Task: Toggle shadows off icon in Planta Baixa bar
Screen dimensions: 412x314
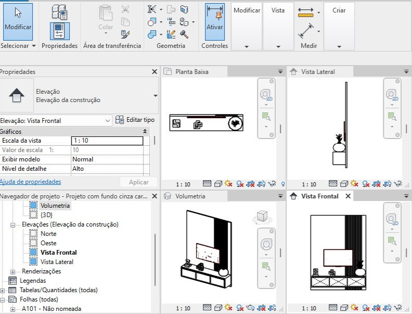Action: [240, 184]
